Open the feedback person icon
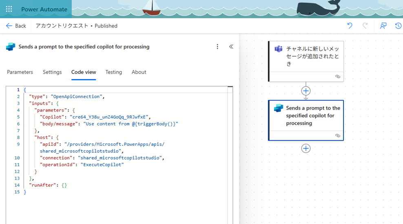This screenshot has height=224, width=403. point(383,26)
